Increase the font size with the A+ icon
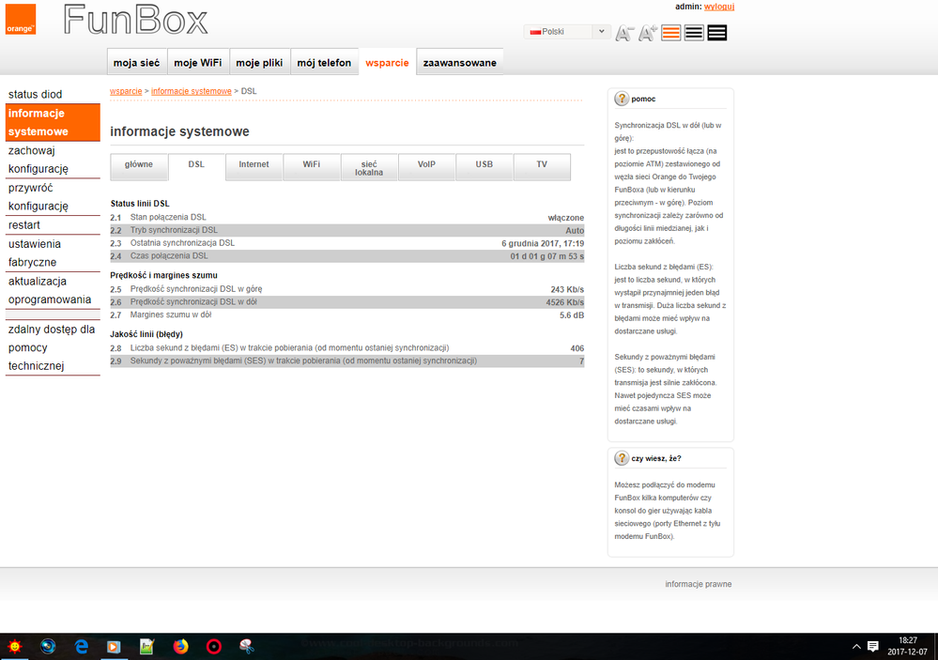 click(648, 33)
